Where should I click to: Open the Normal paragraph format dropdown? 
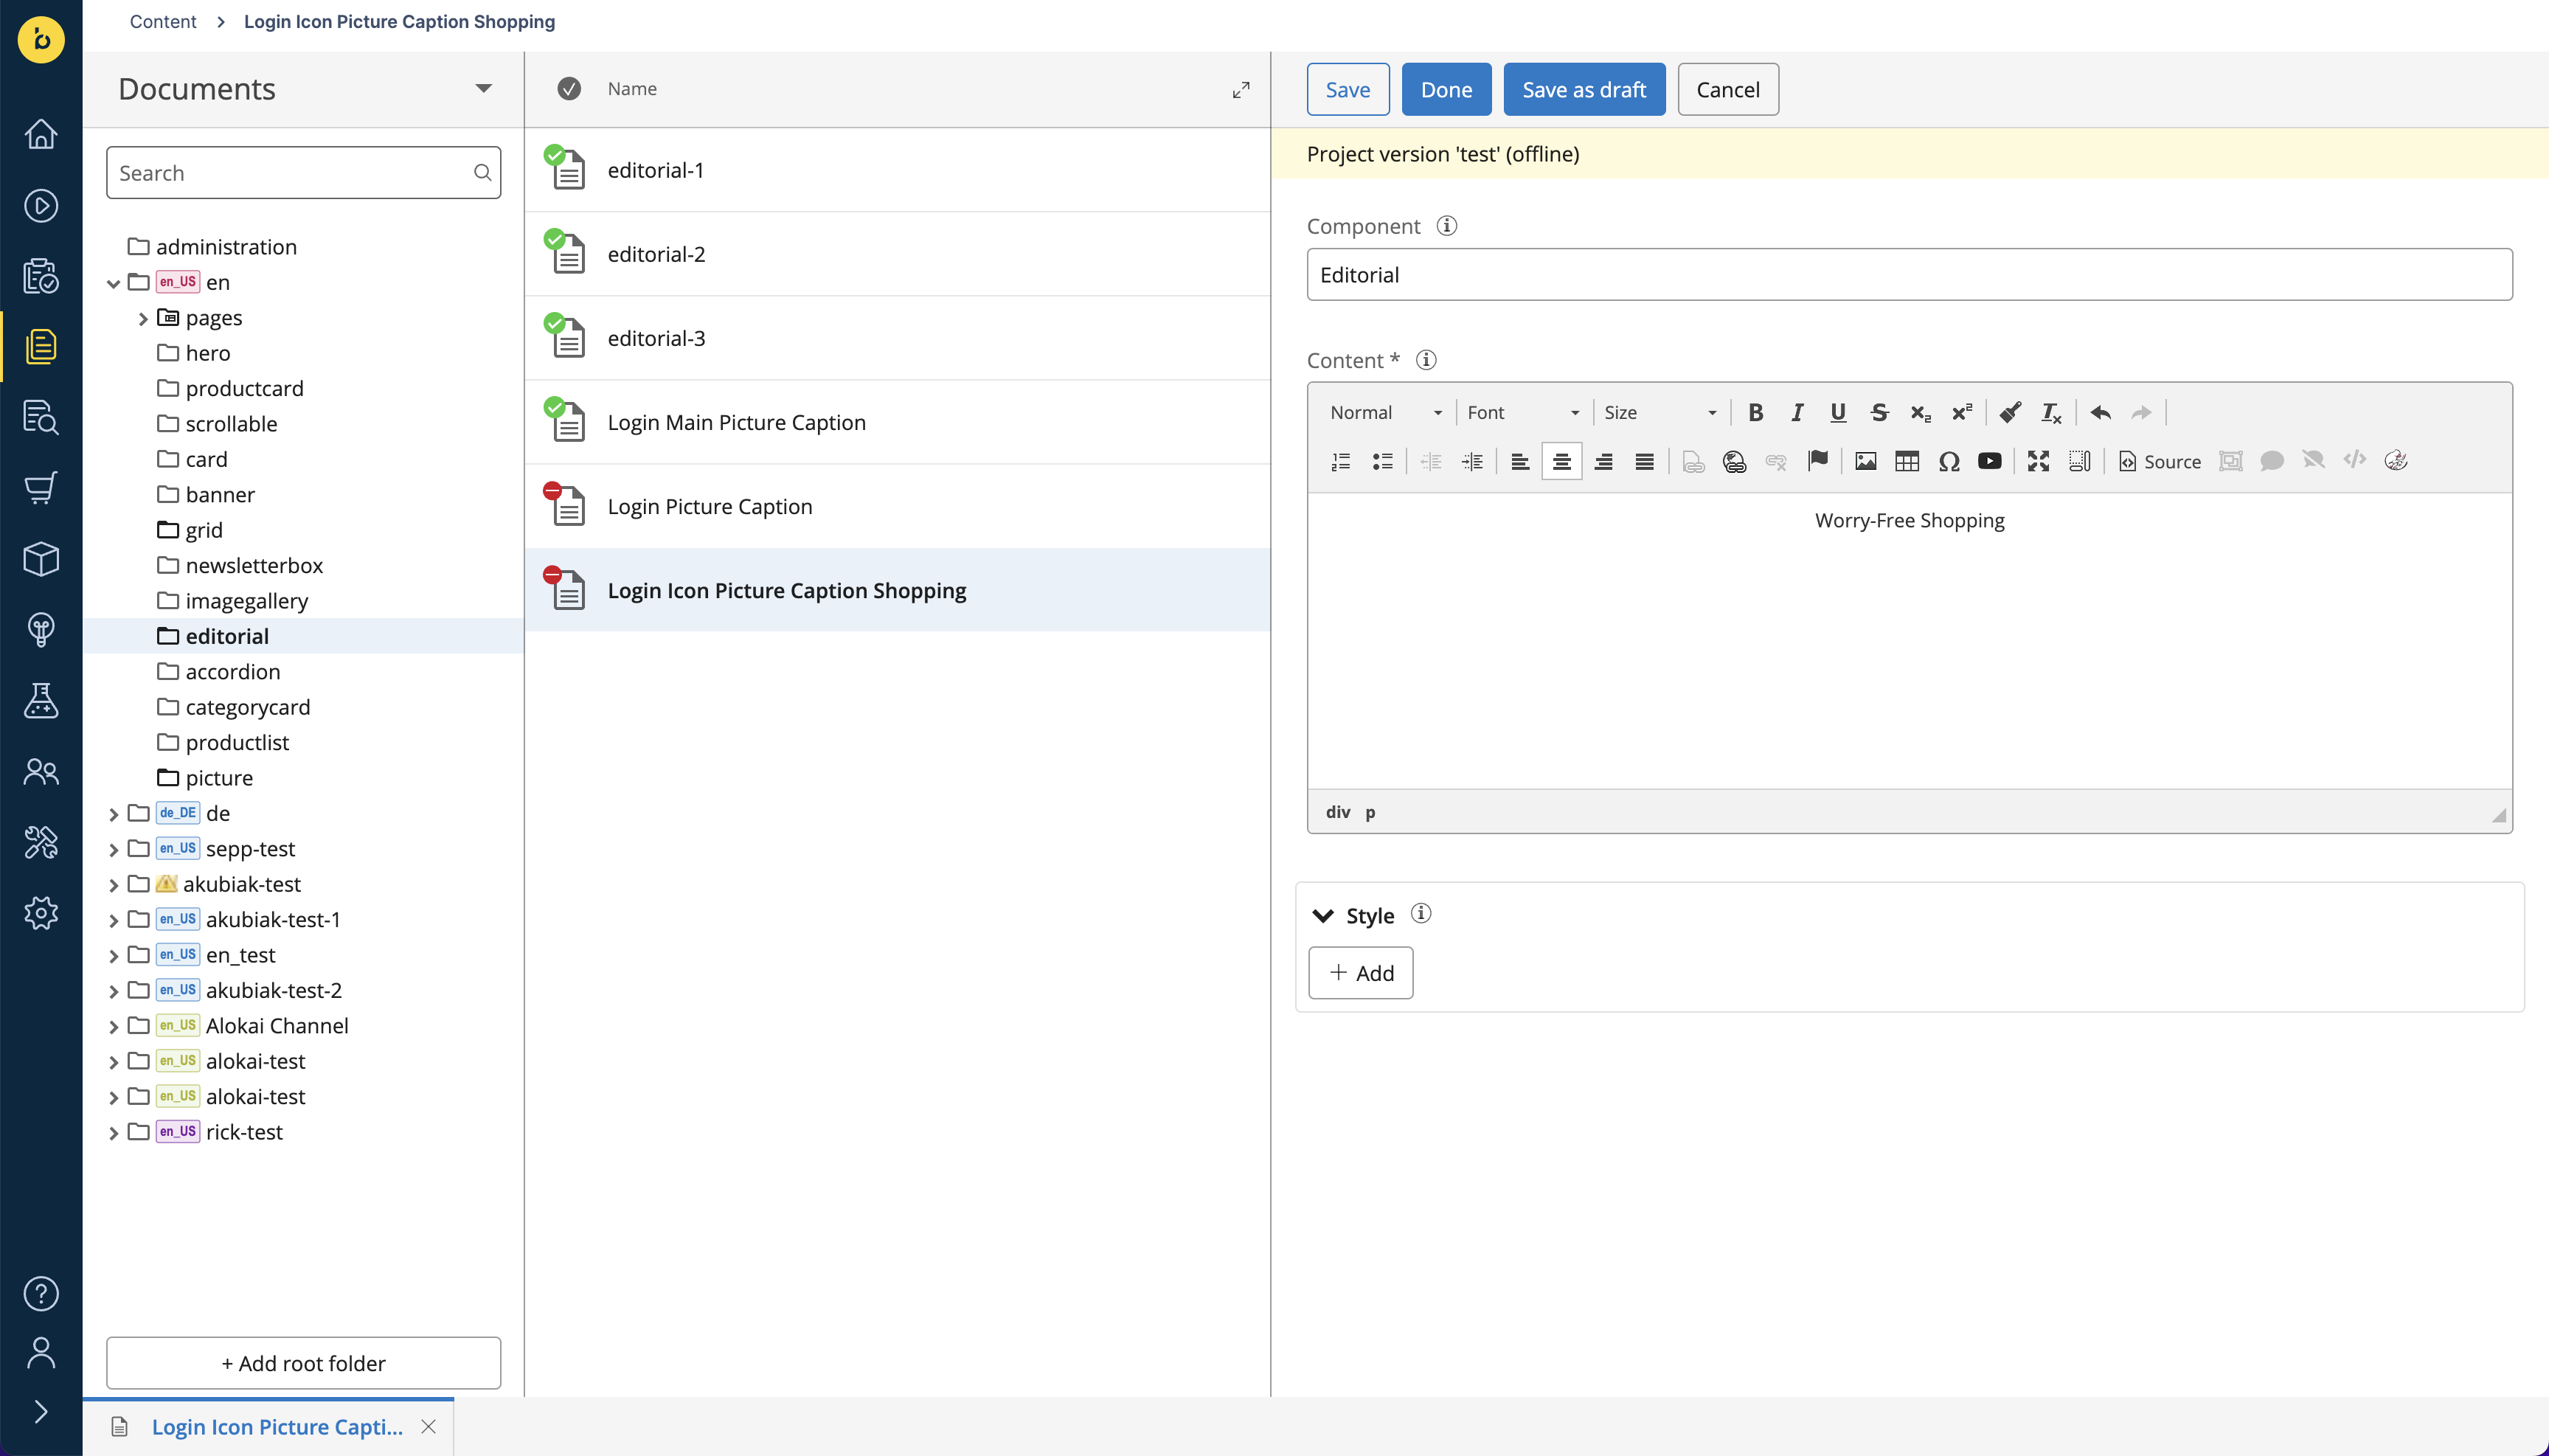(1385, 412)
